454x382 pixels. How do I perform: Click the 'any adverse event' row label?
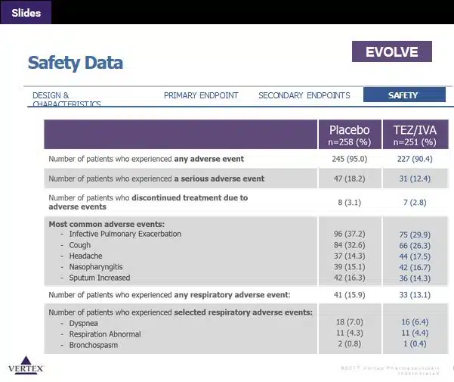coord(147,159)
